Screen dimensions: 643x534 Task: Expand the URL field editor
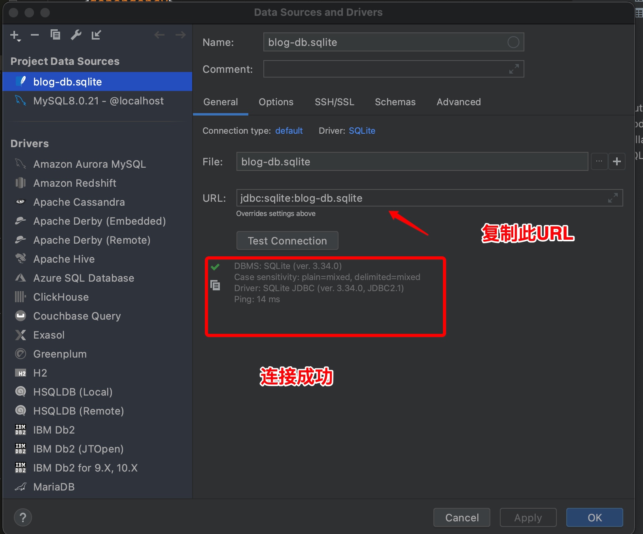pos(613,198)
